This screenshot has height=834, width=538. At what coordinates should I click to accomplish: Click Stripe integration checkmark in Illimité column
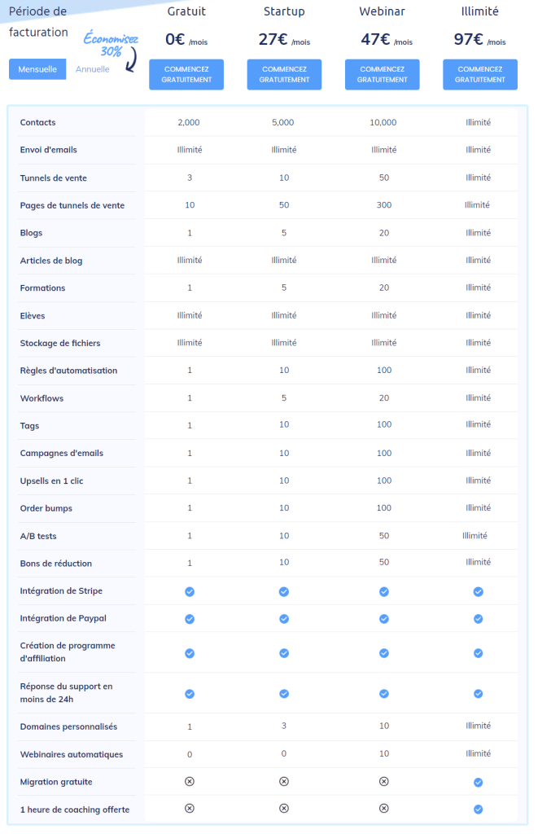point(479,591)
